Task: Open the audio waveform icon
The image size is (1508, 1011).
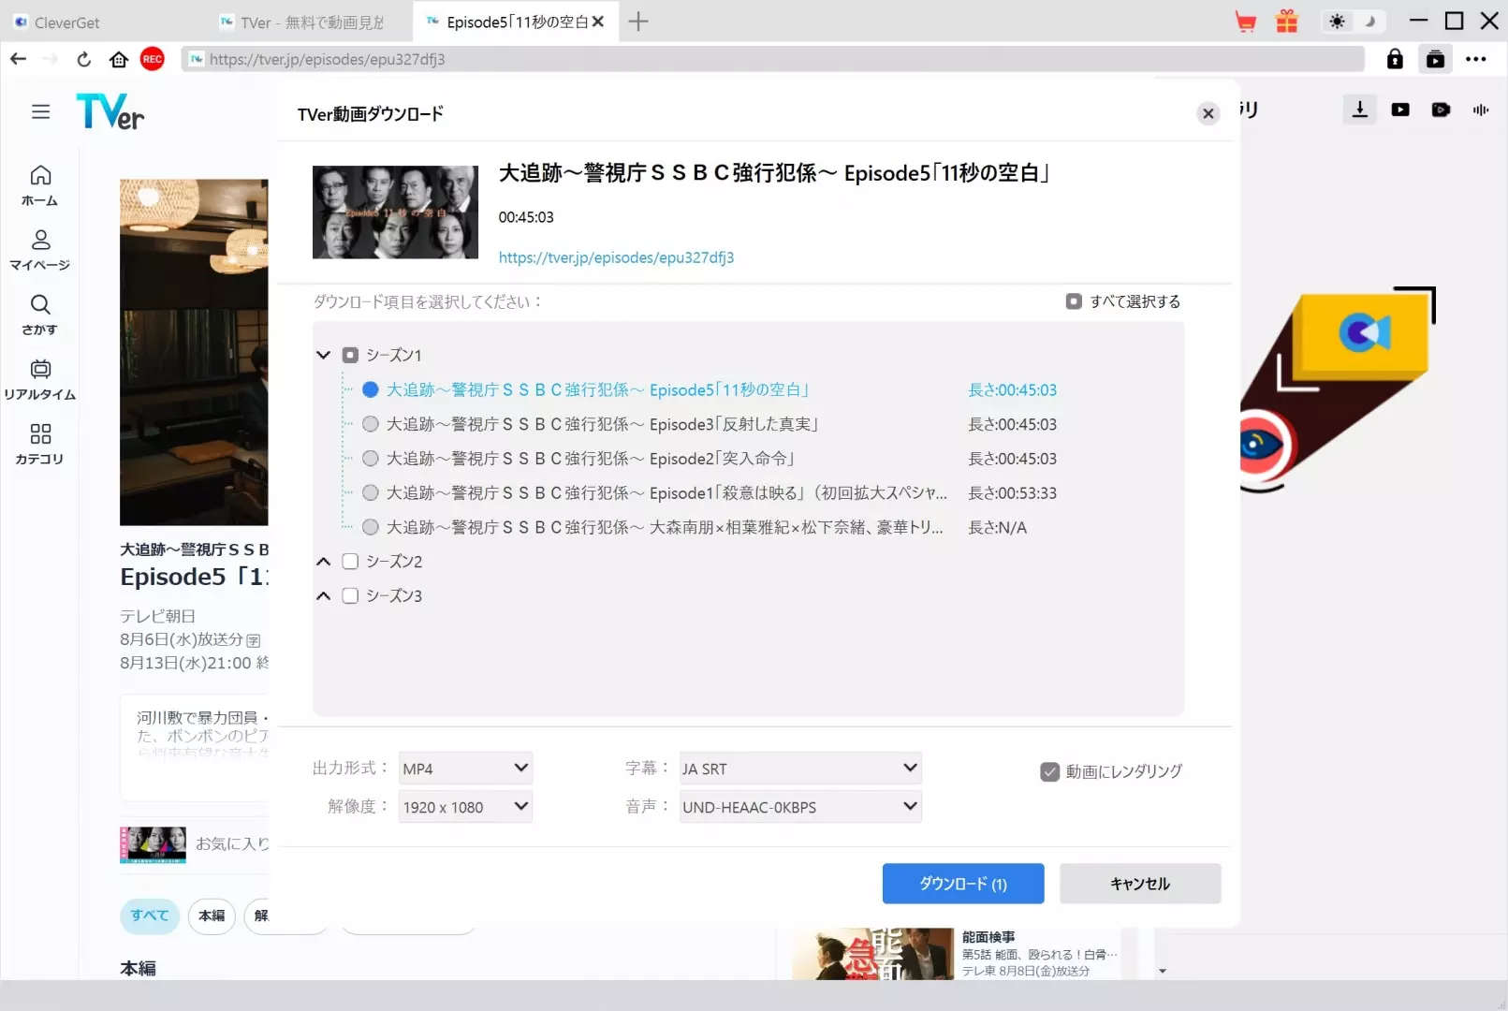Action: (1480, 110)
